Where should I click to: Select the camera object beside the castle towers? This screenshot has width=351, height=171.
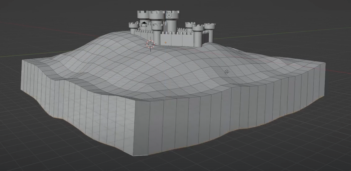click(x=144, y=24)
